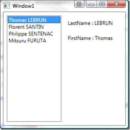Click the LastName label text
The width and height of the screenshot is (130, 130).
point(79,23)
